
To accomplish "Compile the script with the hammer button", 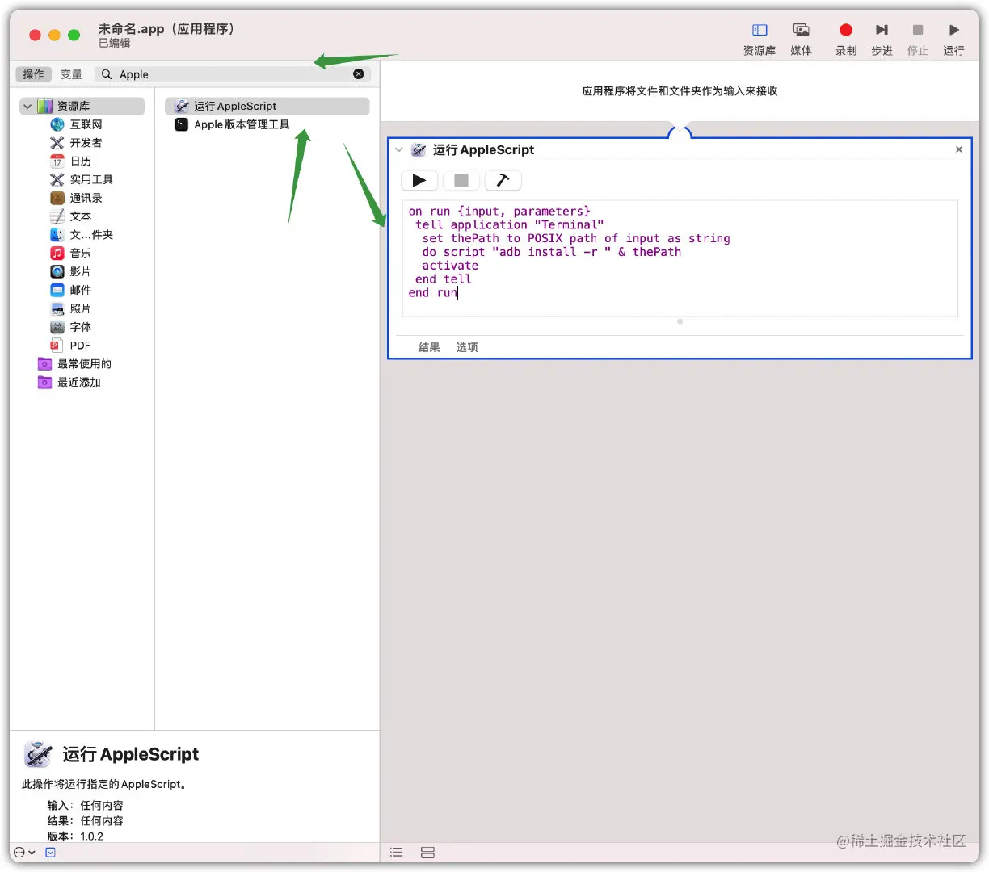I will pyautogui.click(x=503, y=181).
